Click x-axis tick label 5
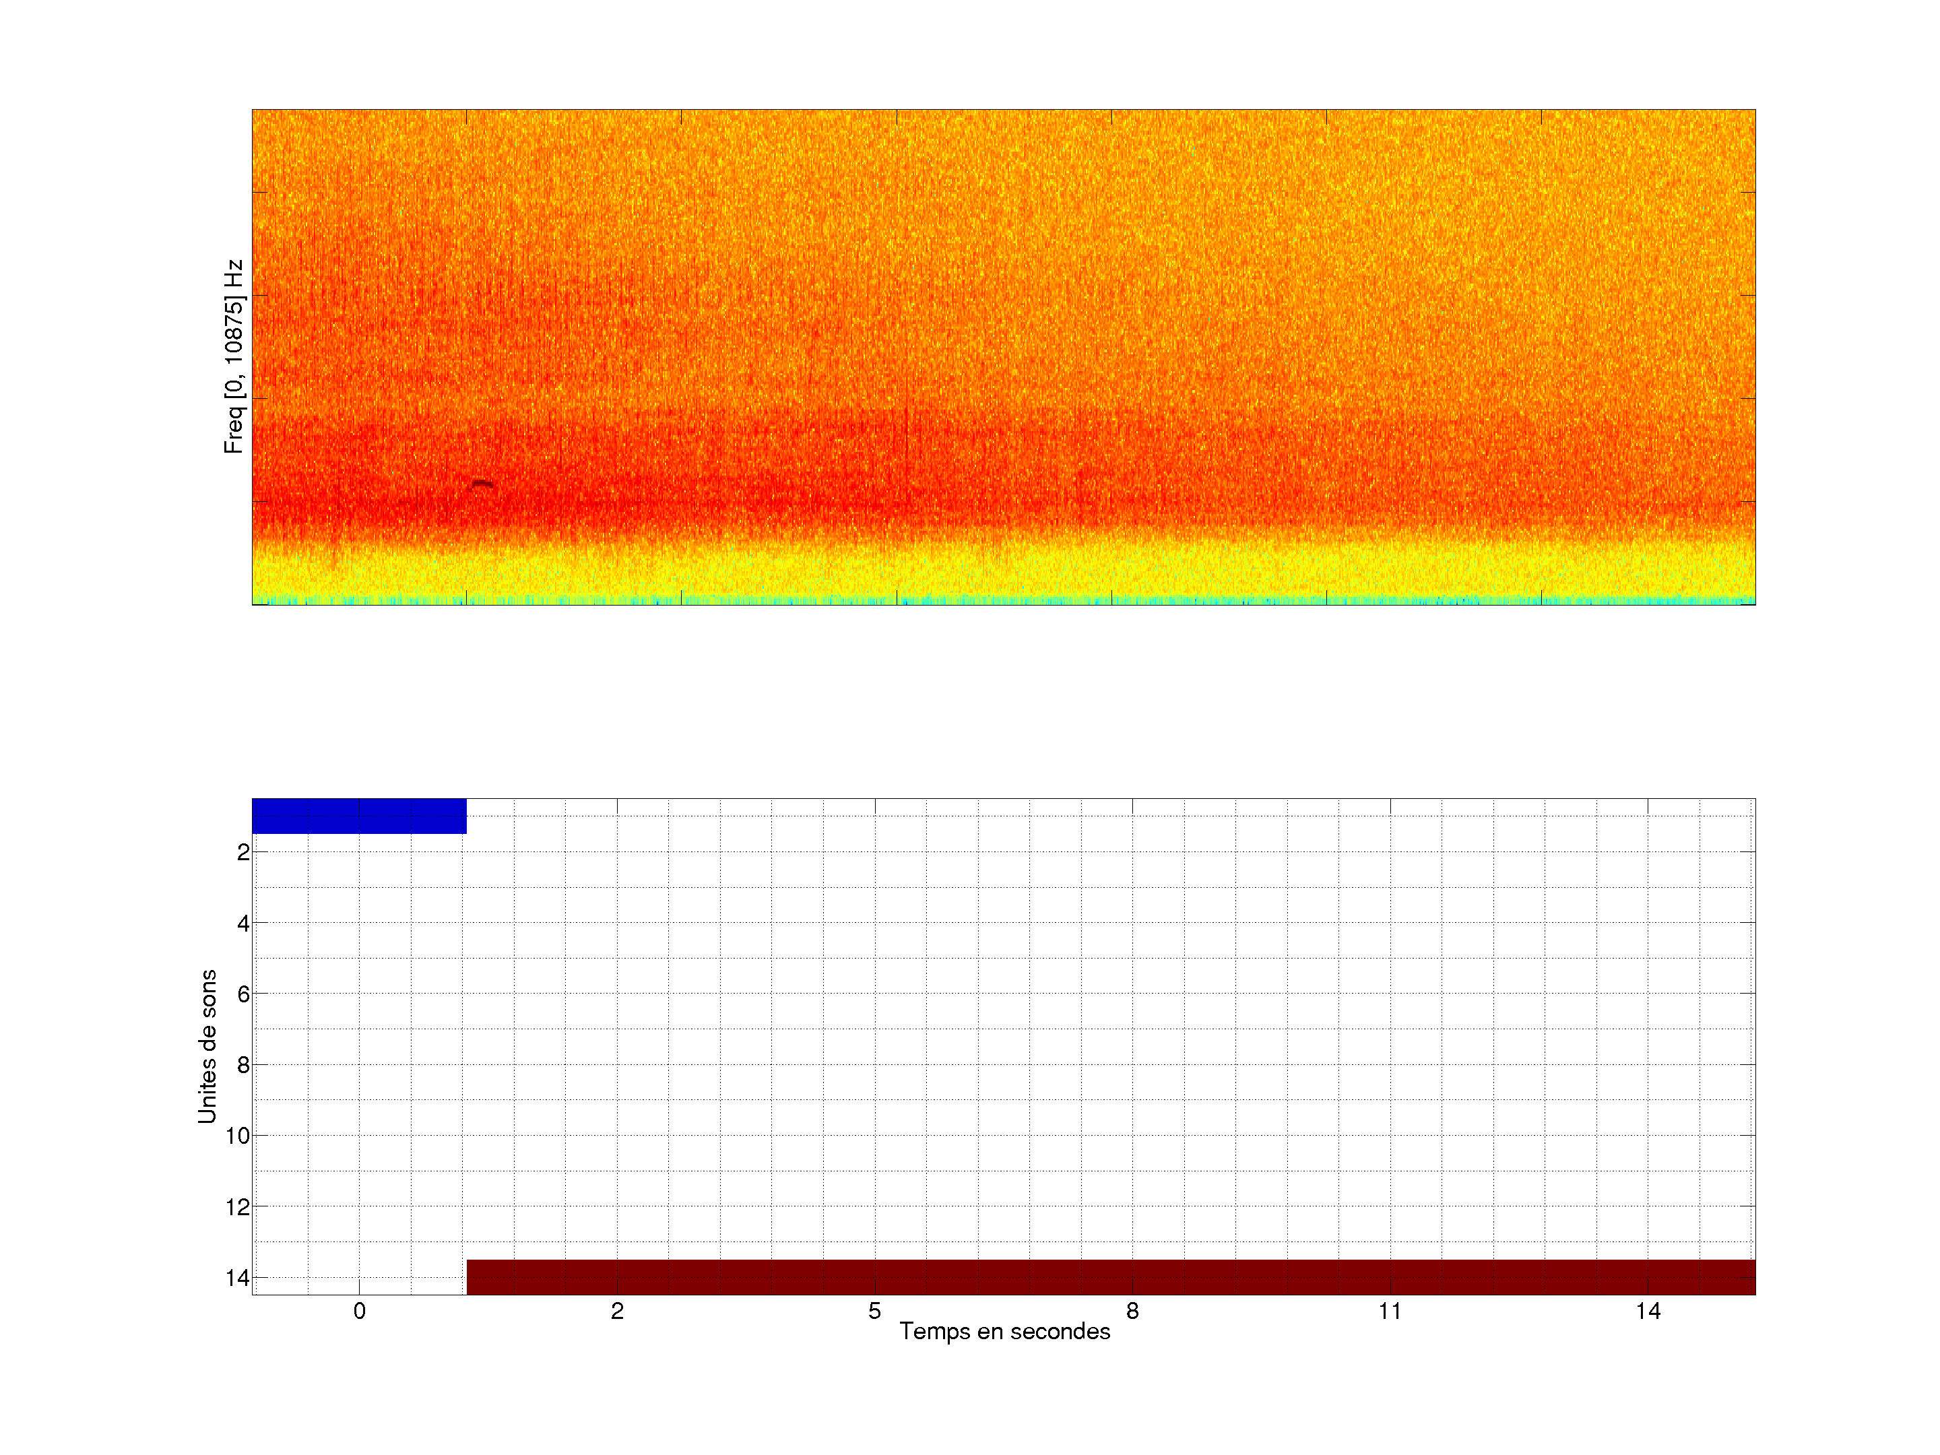This screenshot has width=1940, height=1455. (x=874, y=1311)
